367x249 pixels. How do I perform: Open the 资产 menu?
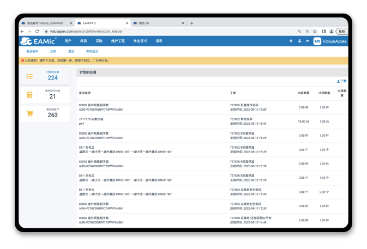68,41
